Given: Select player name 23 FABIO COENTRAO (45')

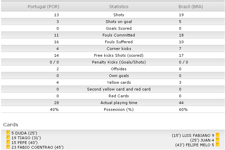Looking at the screenshot, I should (x=38, y=147).
